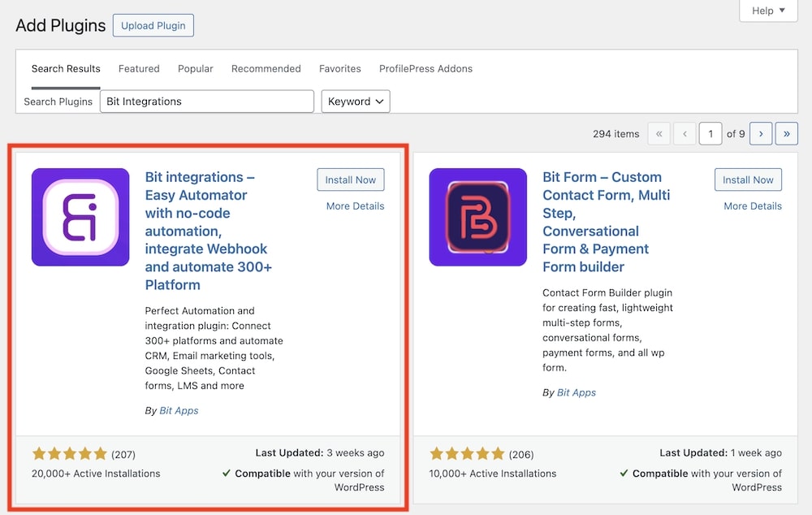Click the previous page arrow

[685, 133]
